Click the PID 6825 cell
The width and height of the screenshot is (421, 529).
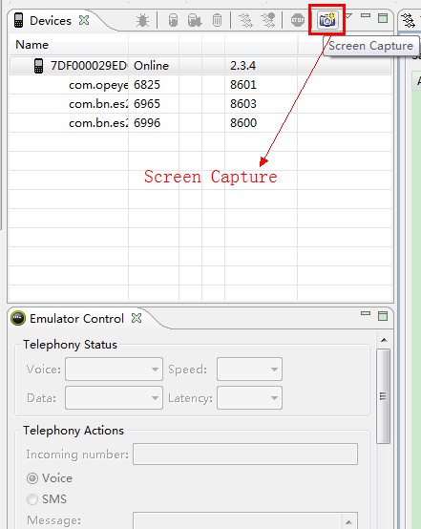point(147,85)
